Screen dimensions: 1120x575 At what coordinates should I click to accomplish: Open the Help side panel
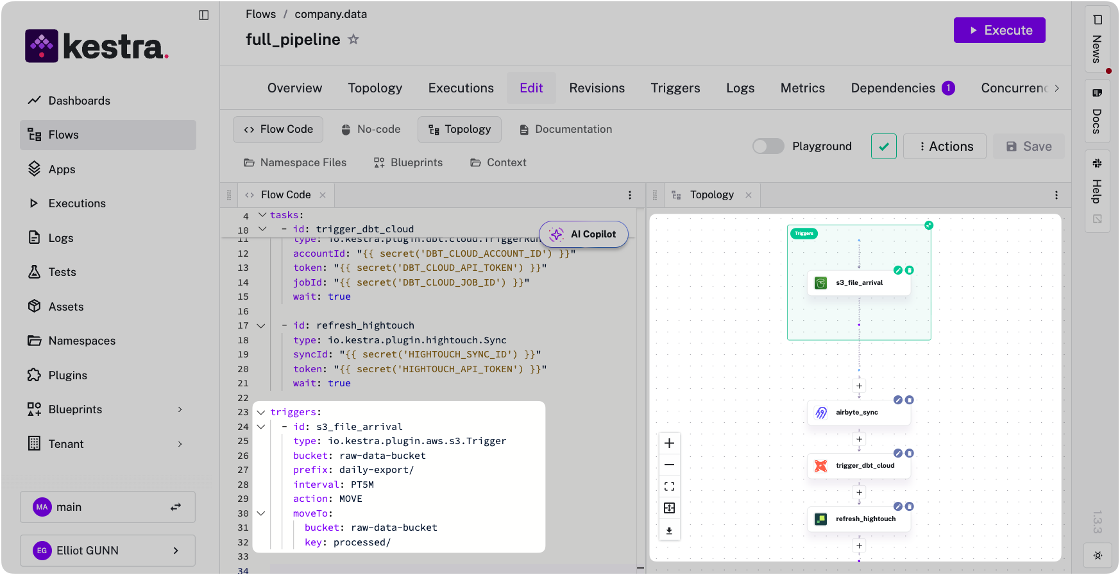(x=1097, y=191)
